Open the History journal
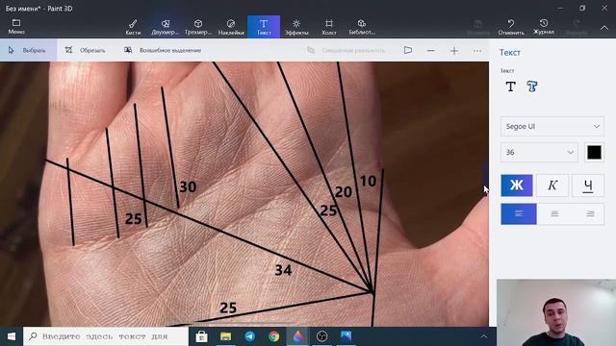Image resolution: width=616 pixels, height=346 pixels. pos(543,27)
